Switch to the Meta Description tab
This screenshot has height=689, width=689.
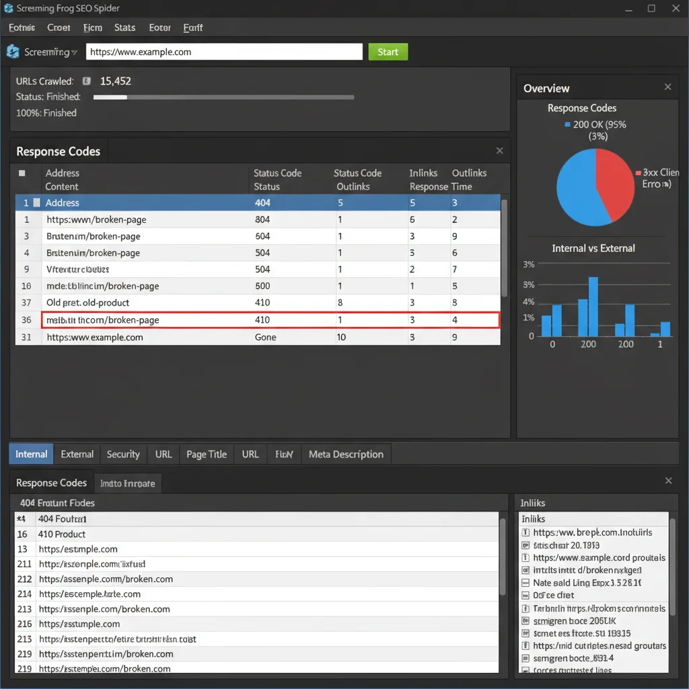coord(346,454)
